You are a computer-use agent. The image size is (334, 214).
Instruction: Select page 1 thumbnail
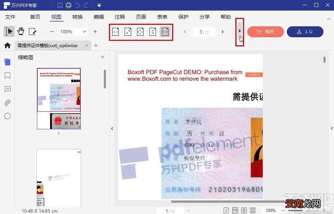coord(59,99)
